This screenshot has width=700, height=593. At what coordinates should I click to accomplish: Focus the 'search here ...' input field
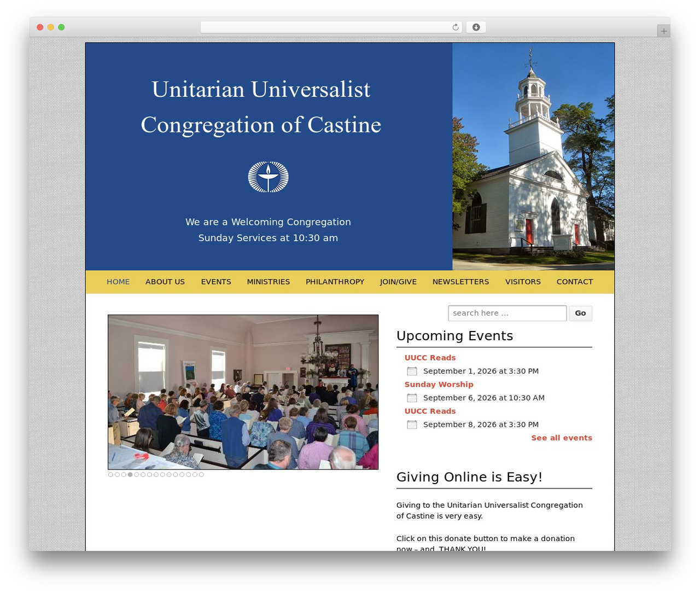[507, 313]
